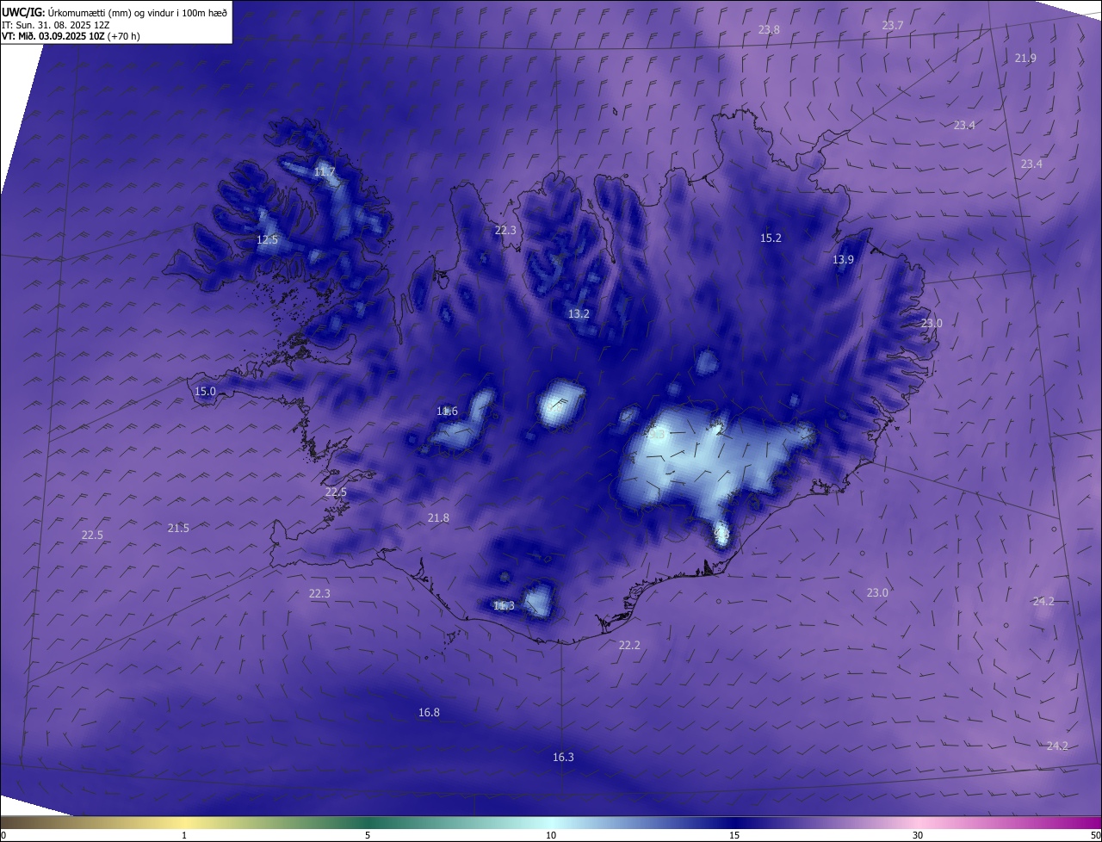Click the 13.2 value label
Screen dimensions: 1102x842
[579, 314]
